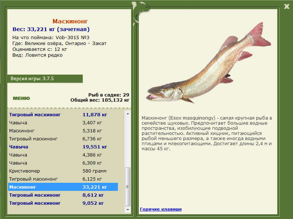
Task: Click the scroll down arrow of fish list
Action: [x=128, y=209]
